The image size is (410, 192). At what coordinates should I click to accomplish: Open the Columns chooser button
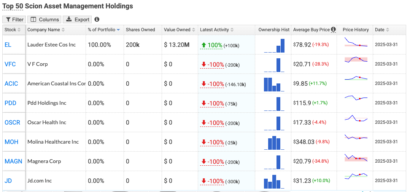click(44, 19)
